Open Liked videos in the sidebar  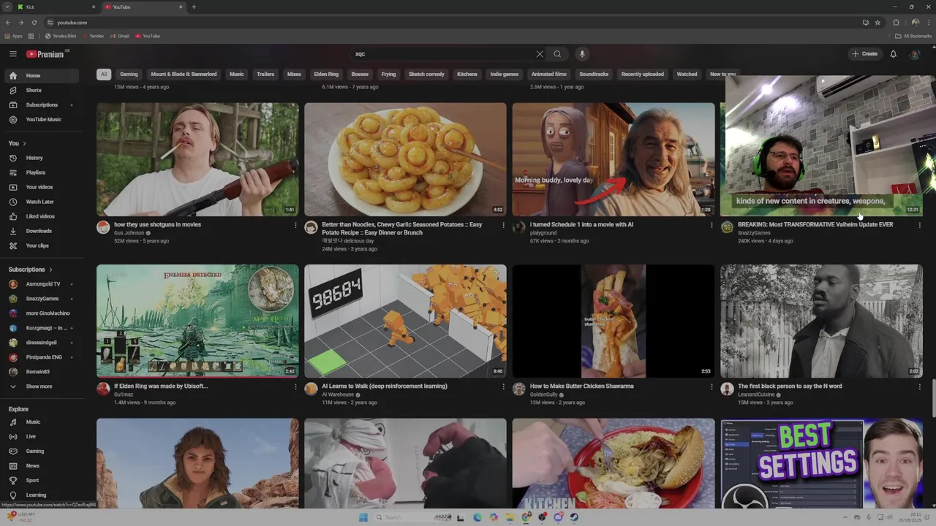click(40, 216)
